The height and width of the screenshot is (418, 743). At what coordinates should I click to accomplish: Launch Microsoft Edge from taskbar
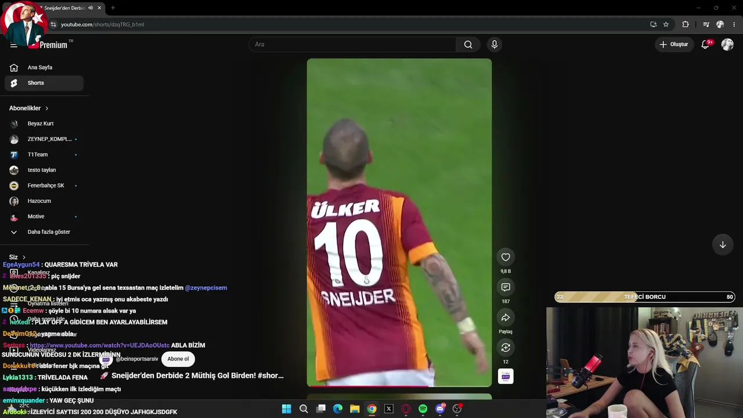pos(338,409)
